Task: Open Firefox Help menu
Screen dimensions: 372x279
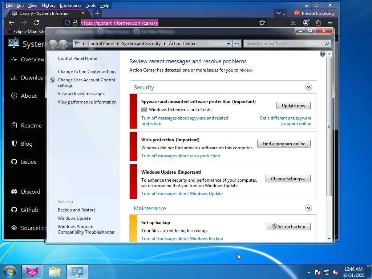Action: 105,5
